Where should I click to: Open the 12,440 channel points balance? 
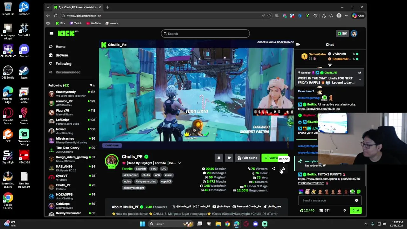coord(307,210)
